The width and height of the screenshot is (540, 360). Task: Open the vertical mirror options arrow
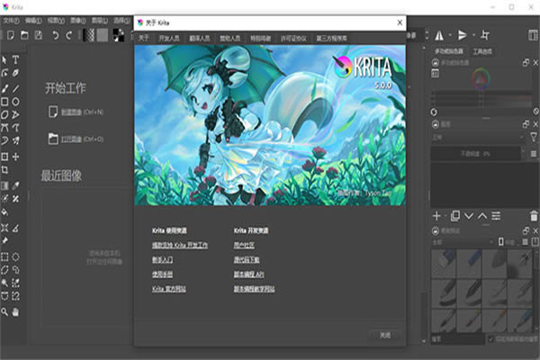(474, 35)
